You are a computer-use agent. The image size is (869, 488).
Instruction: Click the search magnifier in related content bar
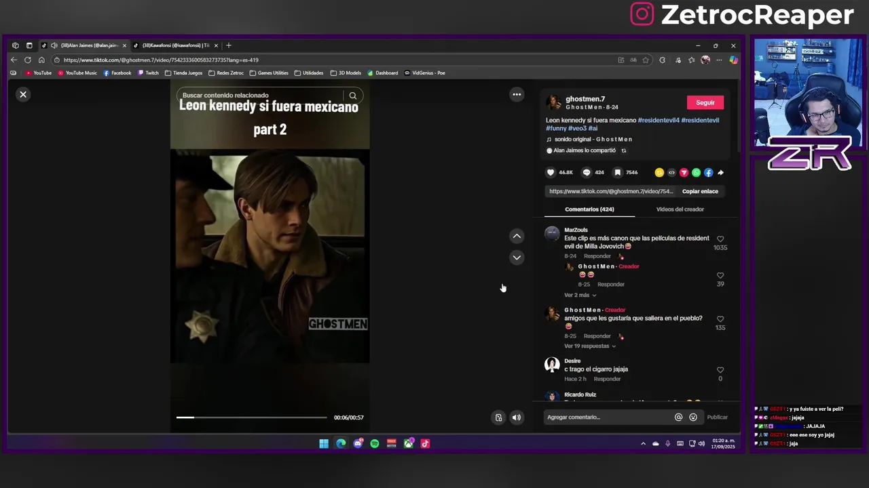(352, 96)
